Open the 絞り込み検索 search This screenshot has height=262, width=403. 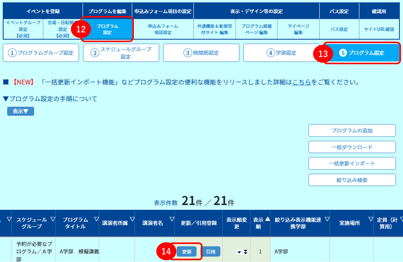[352, 180]
